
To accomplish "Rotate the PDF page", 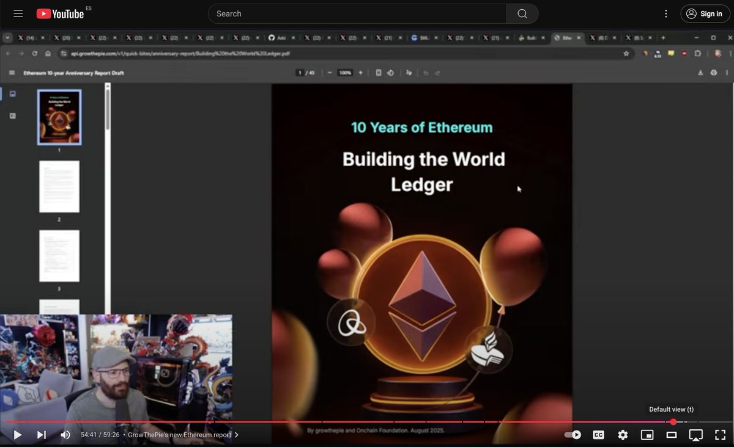I will (x=391, y=72).
